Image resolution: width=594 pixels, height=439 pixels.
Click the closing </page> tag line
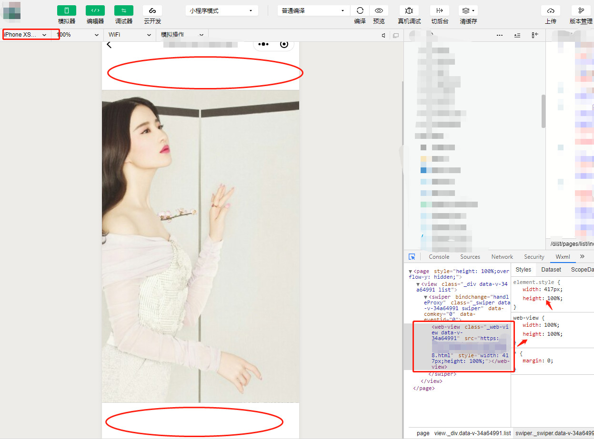[x=424, y=388]
